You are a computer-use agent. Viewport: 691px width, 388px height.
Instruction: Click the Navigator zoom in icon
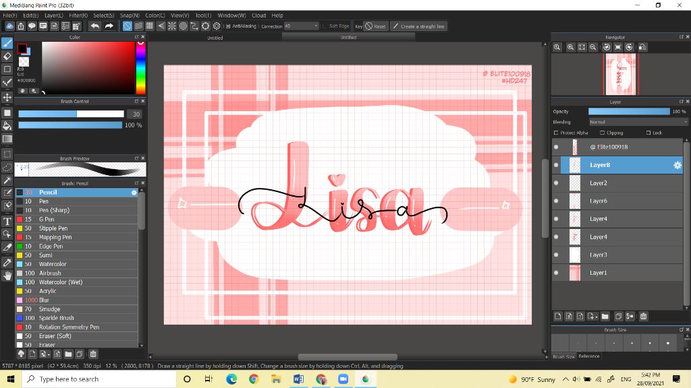click(x=570, y=47)
